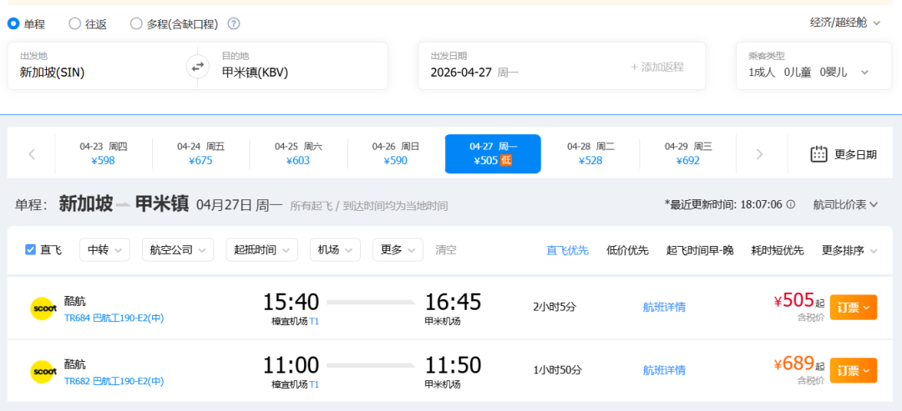Image resolution: width=902 pixels, height=411 pixels.
Task: Sort flights by 低价优先
Action: tap(627, 250)
